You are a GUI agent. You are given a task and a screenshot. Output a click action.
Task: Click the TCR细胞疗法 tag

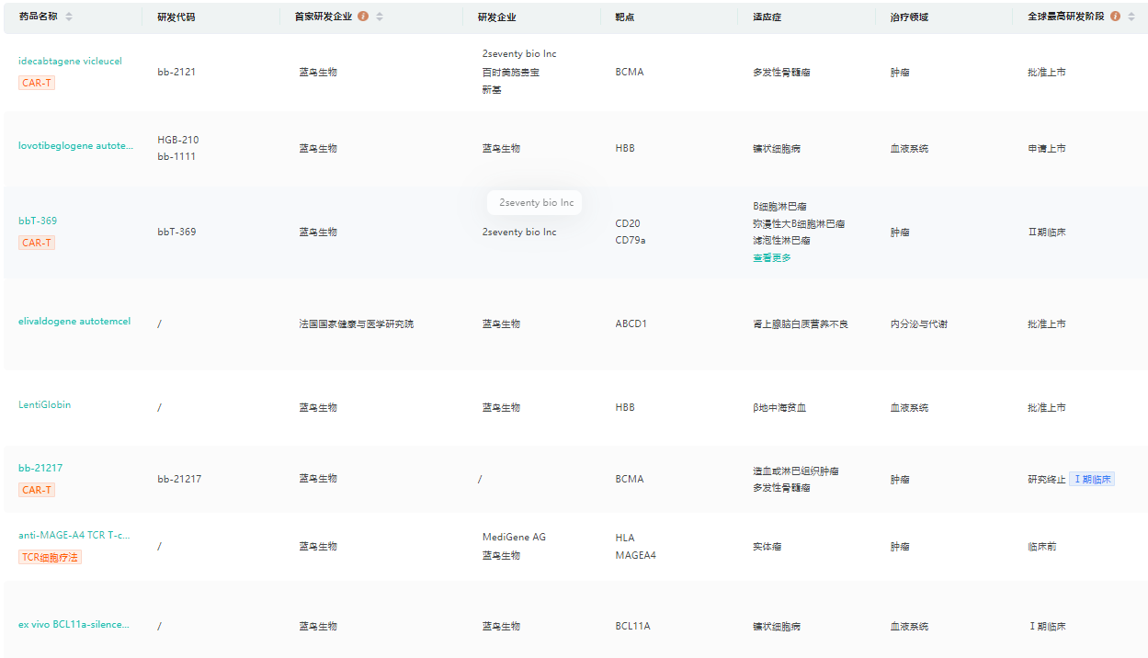(51, 557)
